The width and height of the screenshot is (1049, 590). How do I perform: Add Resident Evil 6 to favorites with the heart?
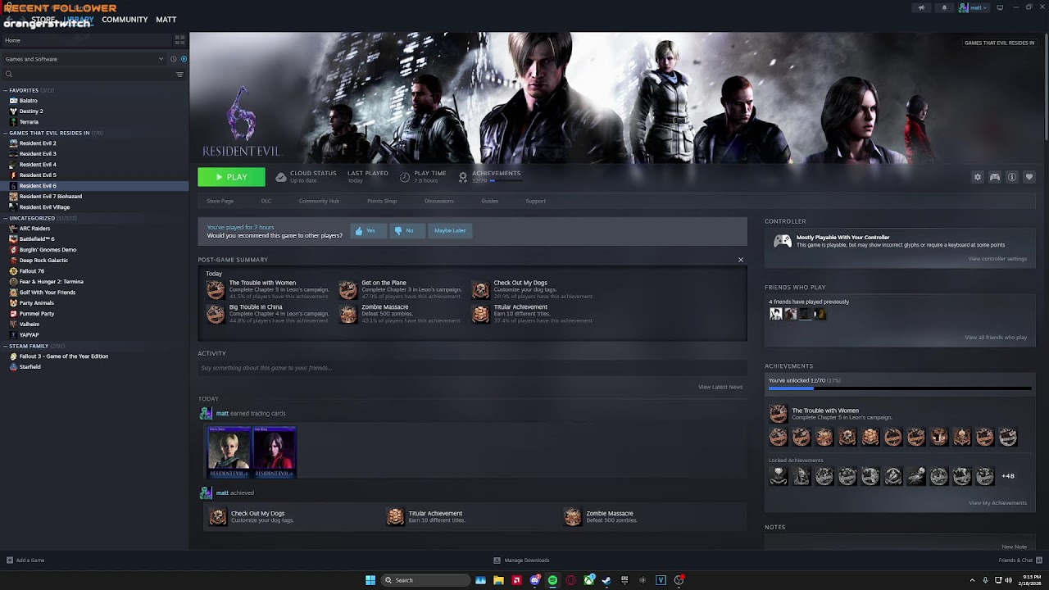coord(1029,177)
